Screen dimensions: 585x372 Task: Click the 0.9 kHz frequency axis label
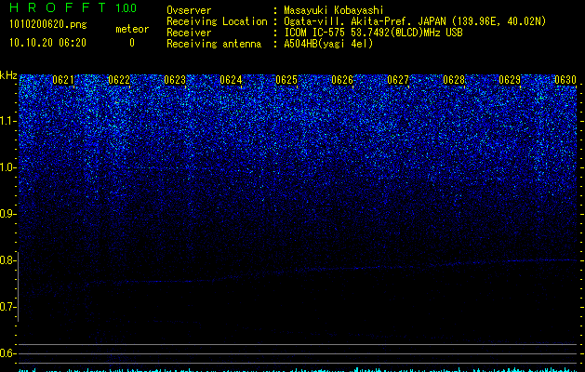pos(7,214)
